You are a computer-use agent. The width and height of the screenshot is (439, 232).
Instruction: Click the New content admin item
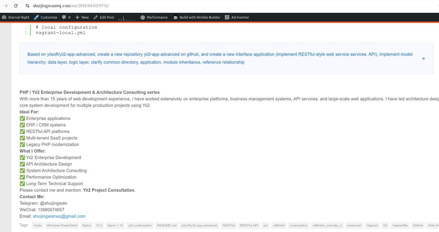coord(82,17)
